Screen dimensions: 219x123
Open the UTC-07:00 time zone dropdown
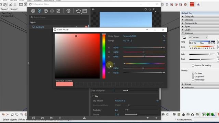(198, 37)
